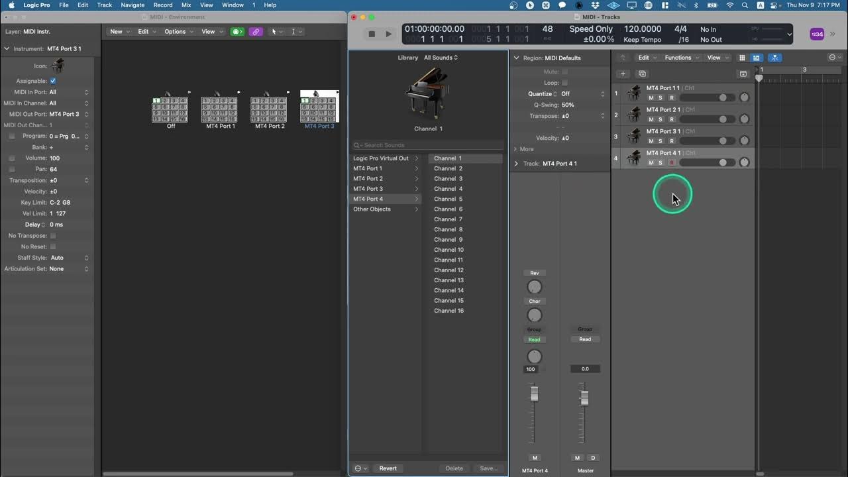Select the MT4 Port 2 multi-instrument object

270,109
